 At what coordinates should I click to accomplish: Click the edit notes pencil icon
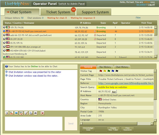click(x=26, y=113)
